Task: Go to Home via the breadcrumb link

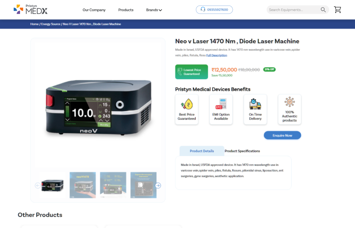Action: [34, 24]
